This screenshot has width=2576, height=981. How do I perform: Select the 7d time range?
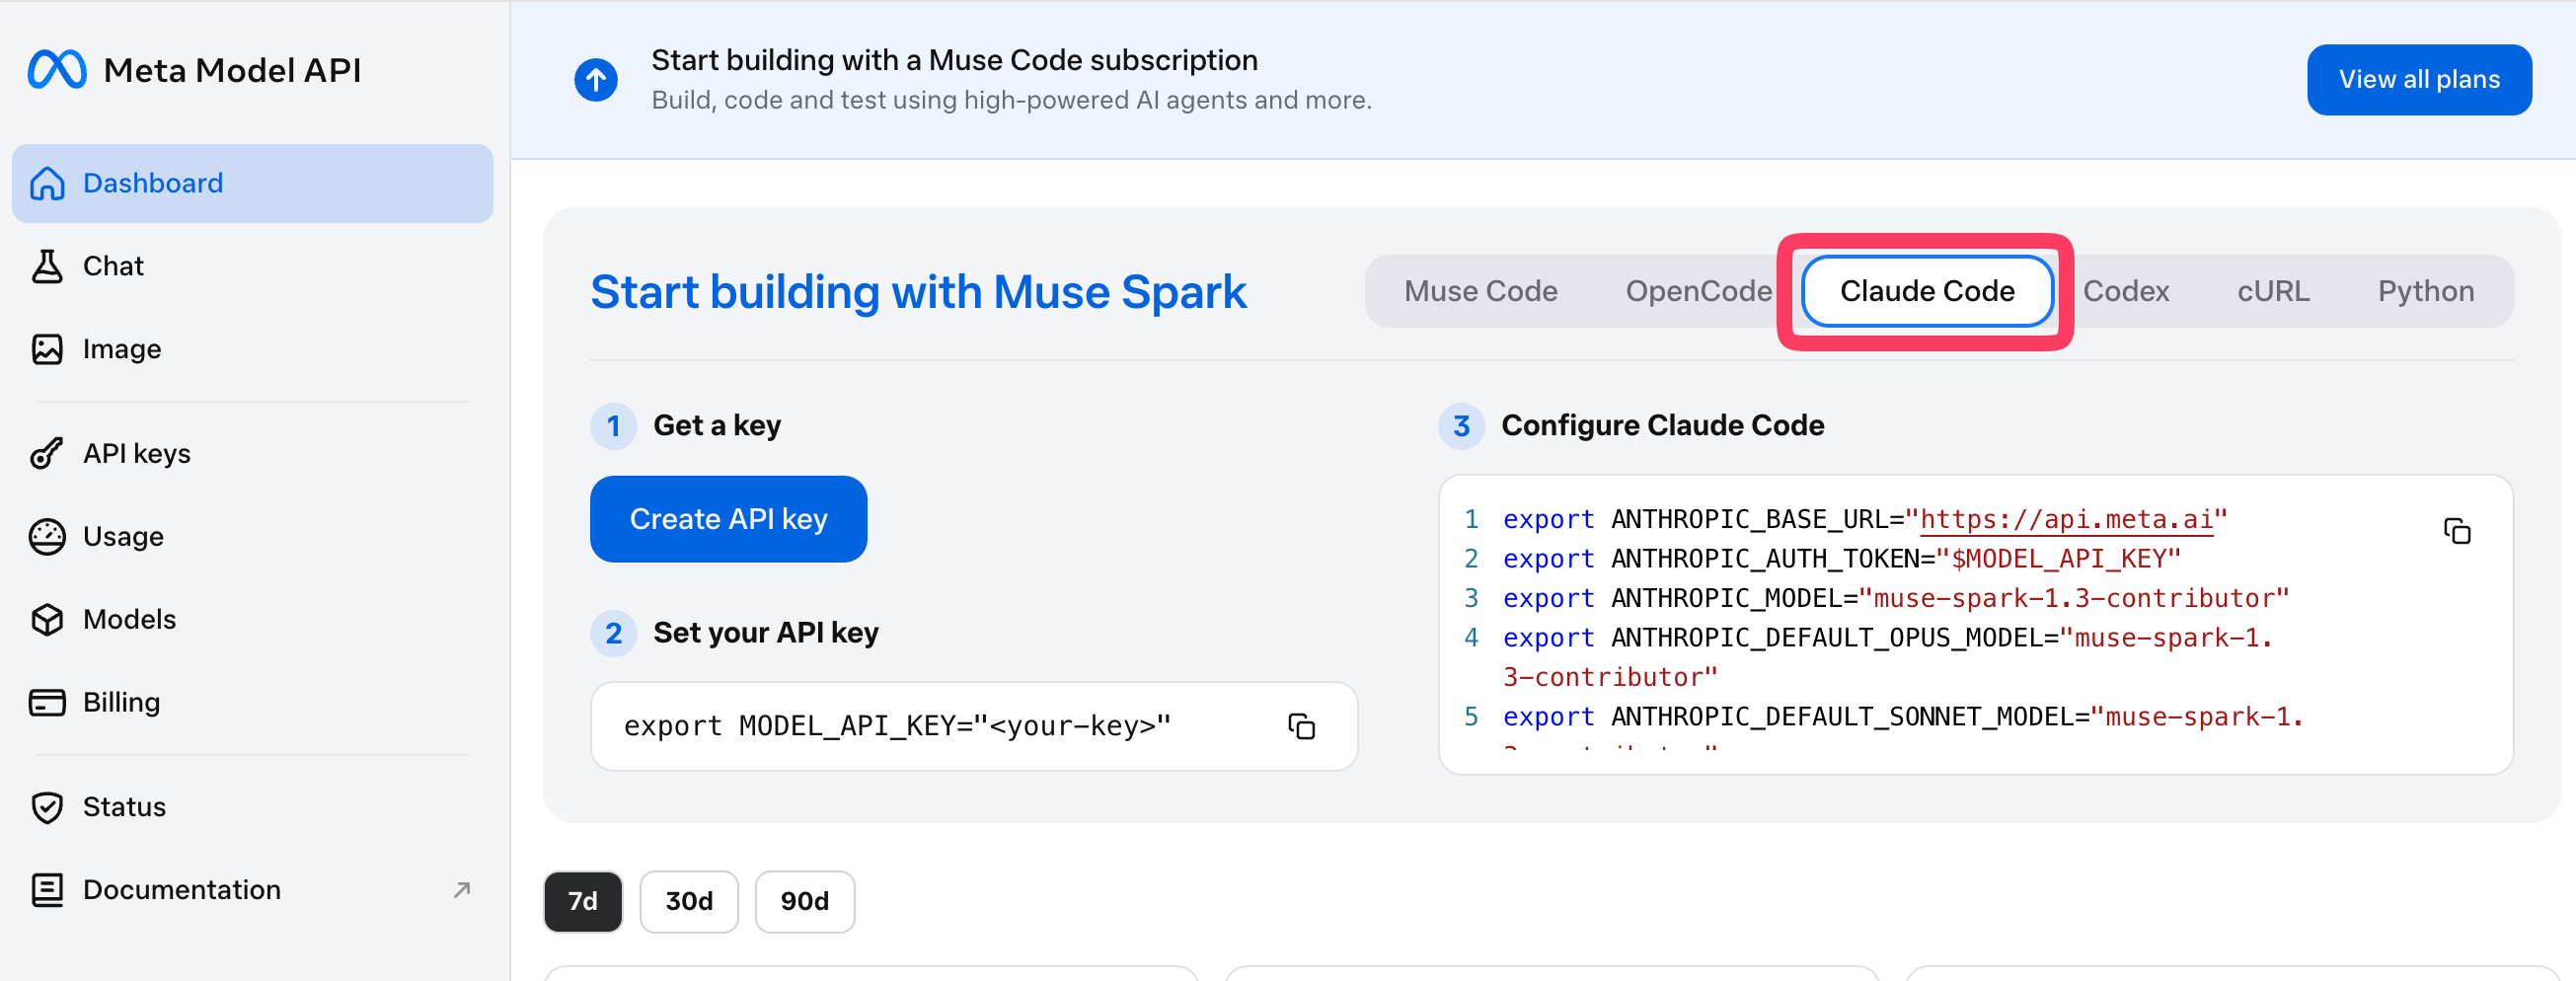click(582, 901)
